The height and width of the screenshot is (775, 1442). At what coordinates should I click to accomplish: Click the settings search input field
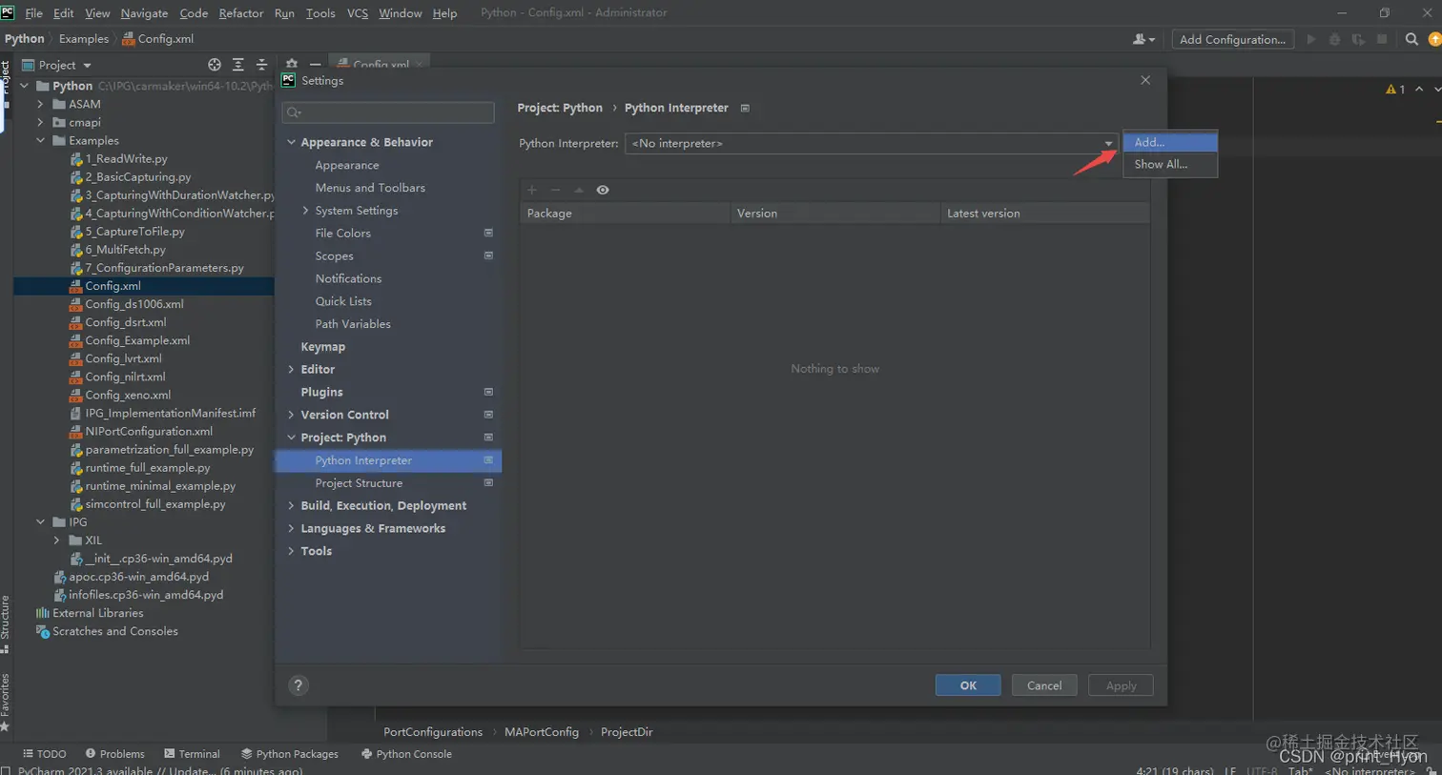point(388,112)
